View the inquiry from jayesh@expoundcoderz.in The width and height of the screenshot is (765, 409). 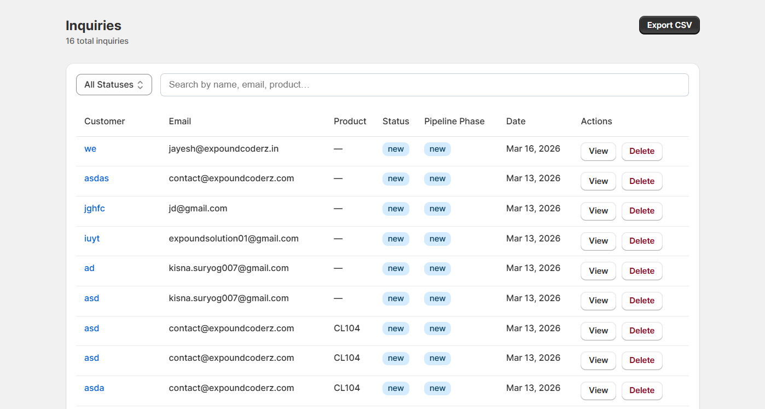point(598,152)
